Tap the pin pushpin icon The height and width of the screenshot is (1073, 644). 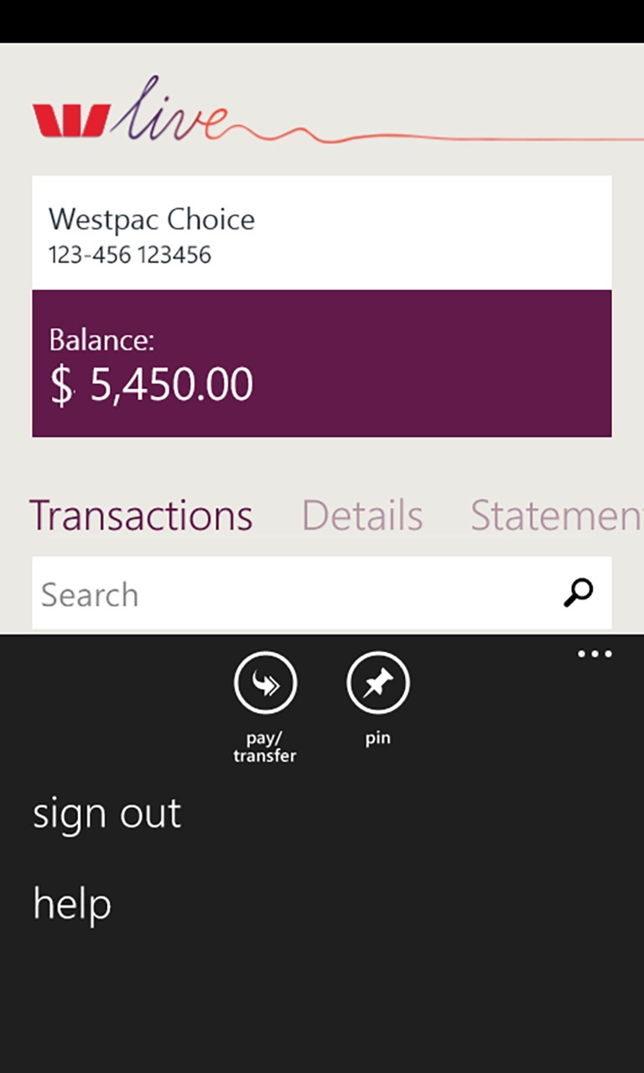tap(377, 684)
